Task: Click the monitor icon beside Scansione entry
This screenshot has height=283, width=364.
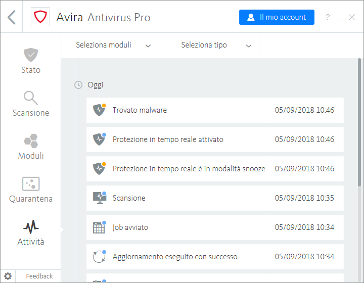Action: coord(99,198)
